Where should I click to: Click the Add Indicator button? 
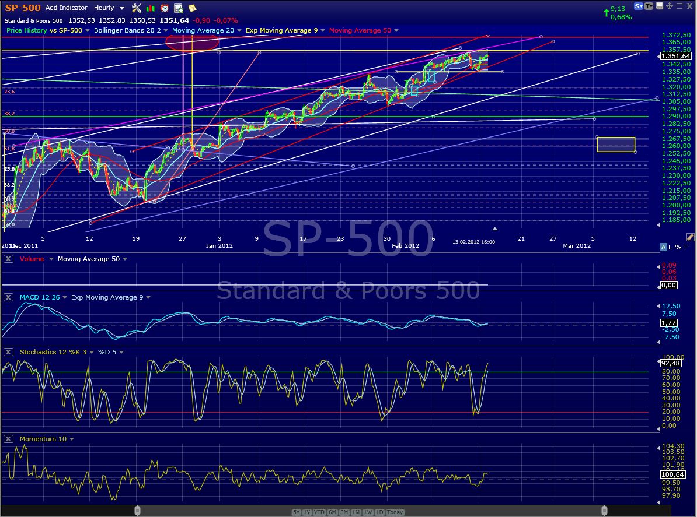(66, 8)
